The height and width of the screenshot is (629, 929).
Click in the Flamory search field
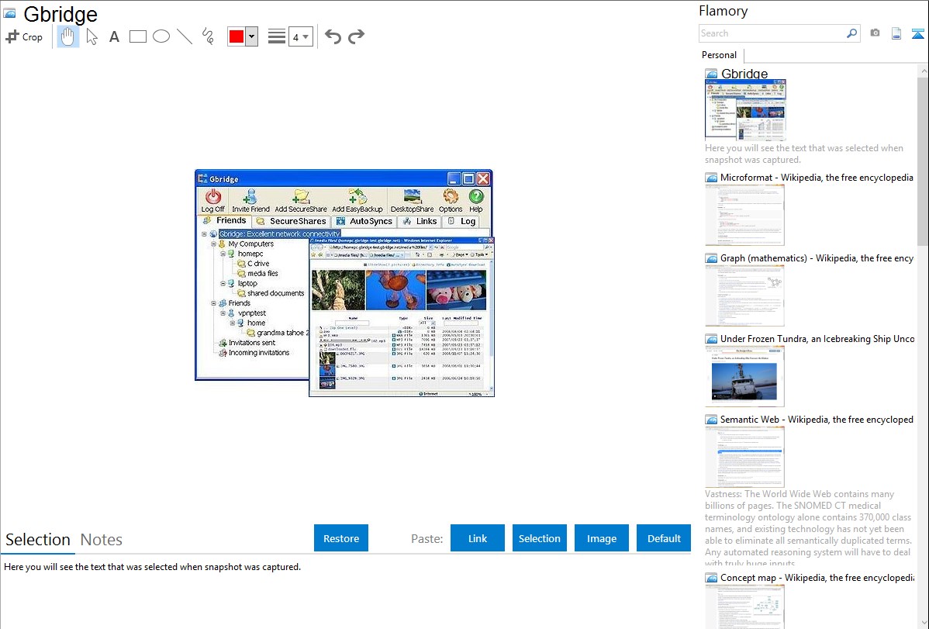click(x=772, y=33)
